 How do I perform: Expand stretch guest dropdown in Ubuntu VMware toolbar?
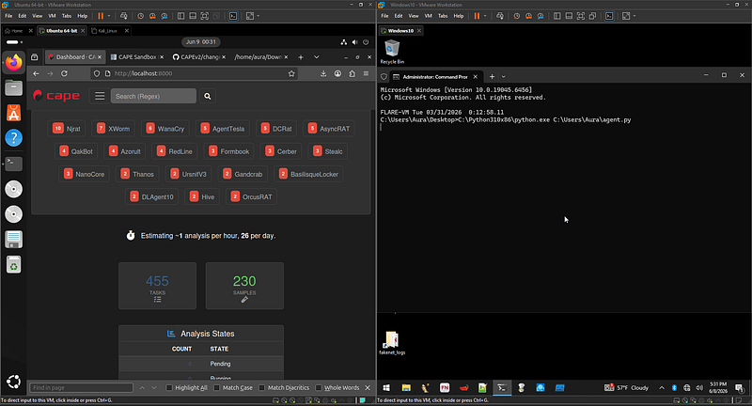(258, 16)
